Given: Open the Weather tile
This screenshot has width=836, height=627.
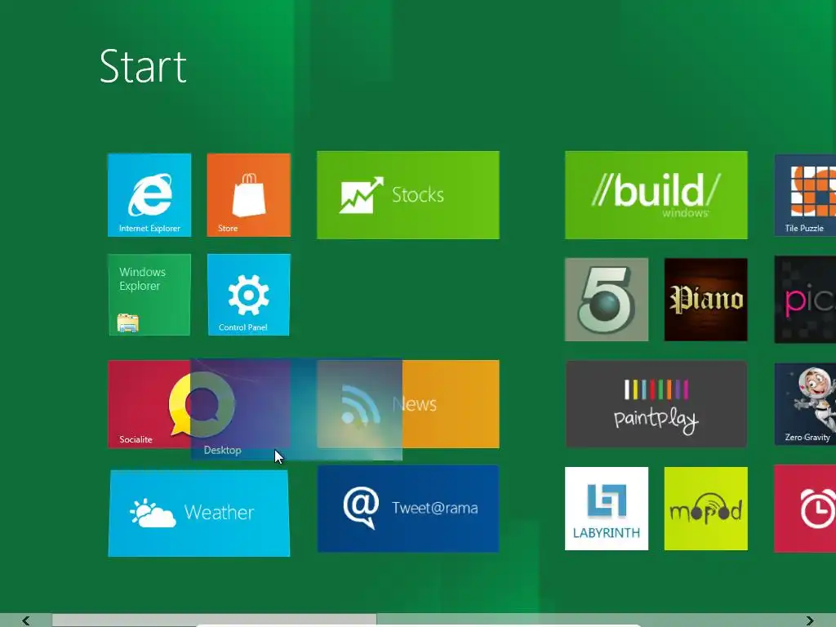Looking at the screenshot, I should (199, 514).
